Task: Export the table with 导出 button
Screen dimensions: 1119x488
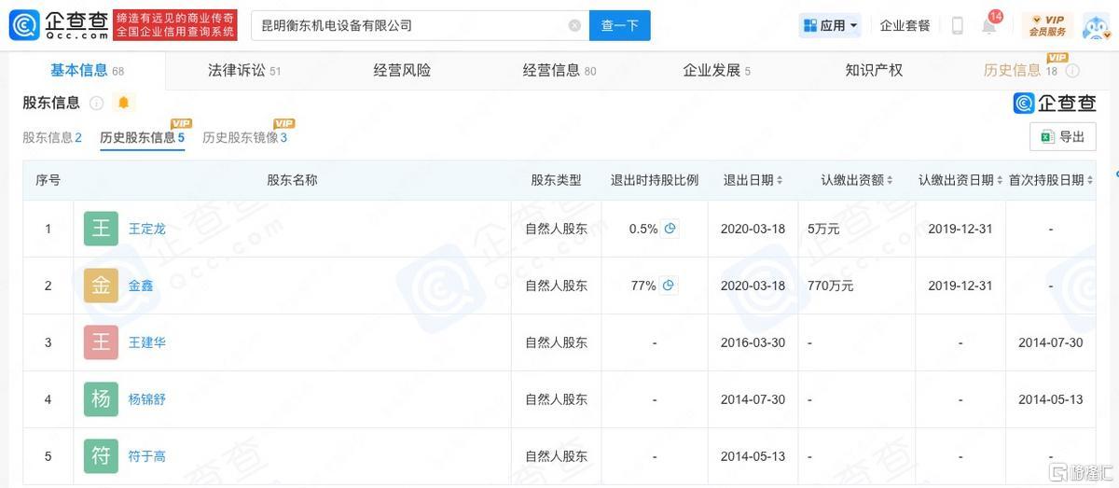Action: (1062, 137)
